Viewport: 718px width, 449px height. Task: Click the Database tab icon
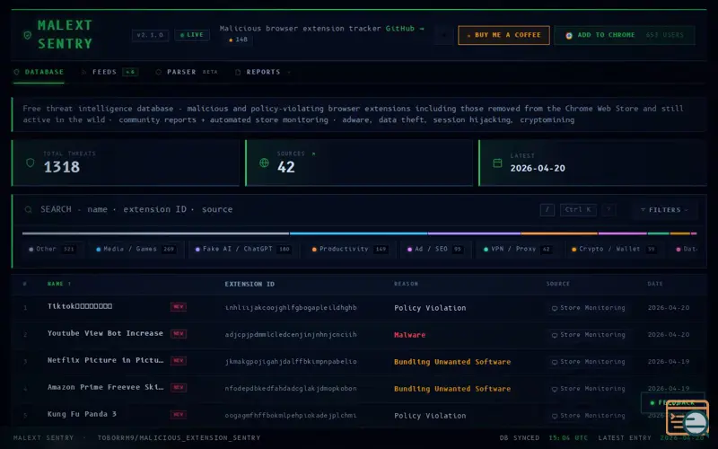[x=16, y=72]
